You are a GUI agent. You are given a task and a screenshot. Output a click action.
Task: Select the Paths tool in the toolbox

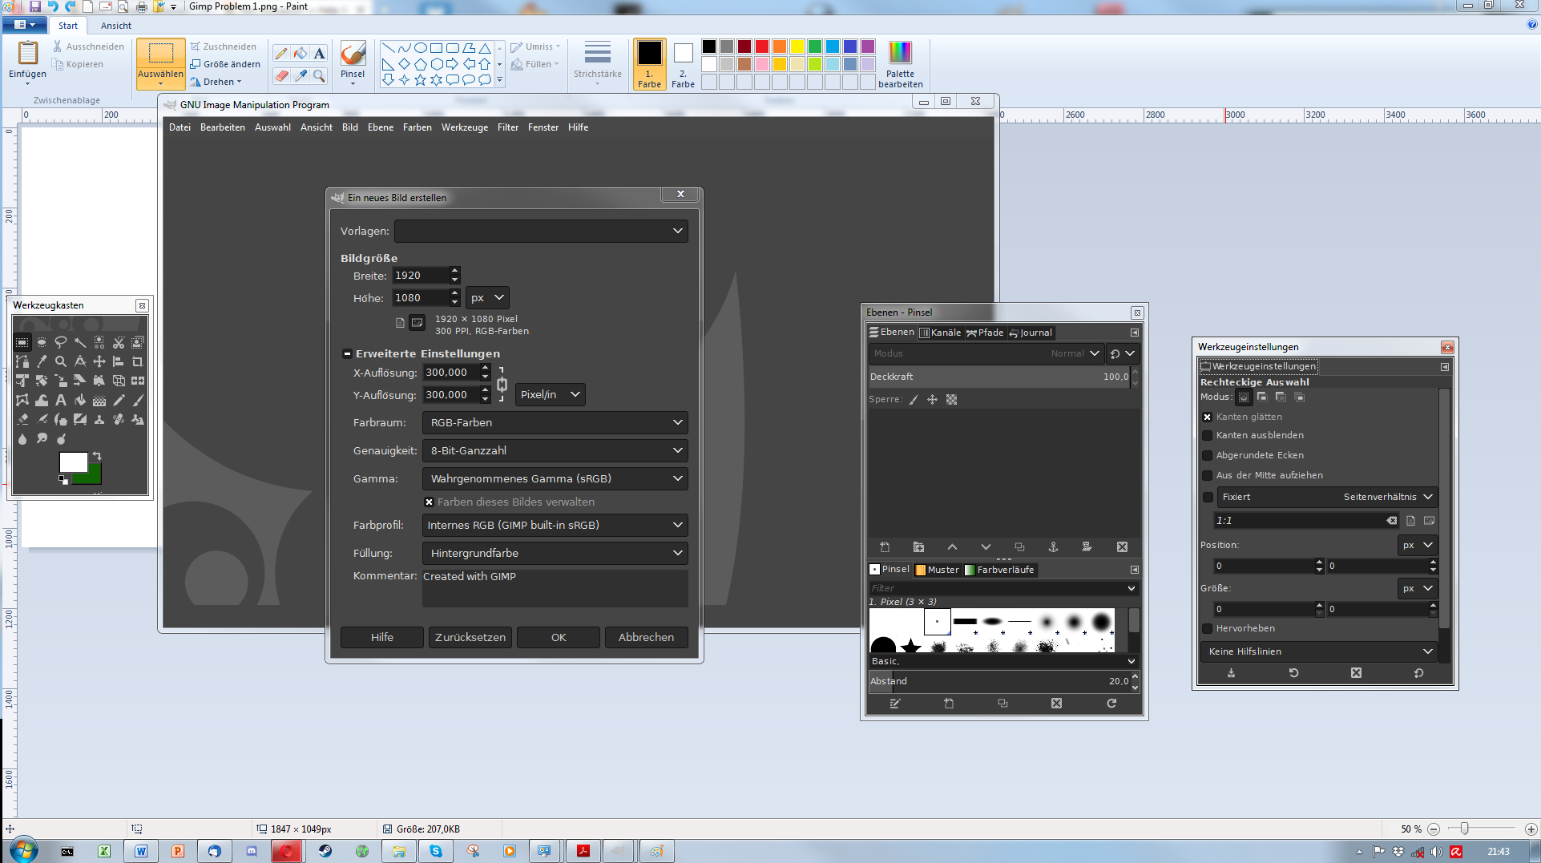(x=22, y=361)
